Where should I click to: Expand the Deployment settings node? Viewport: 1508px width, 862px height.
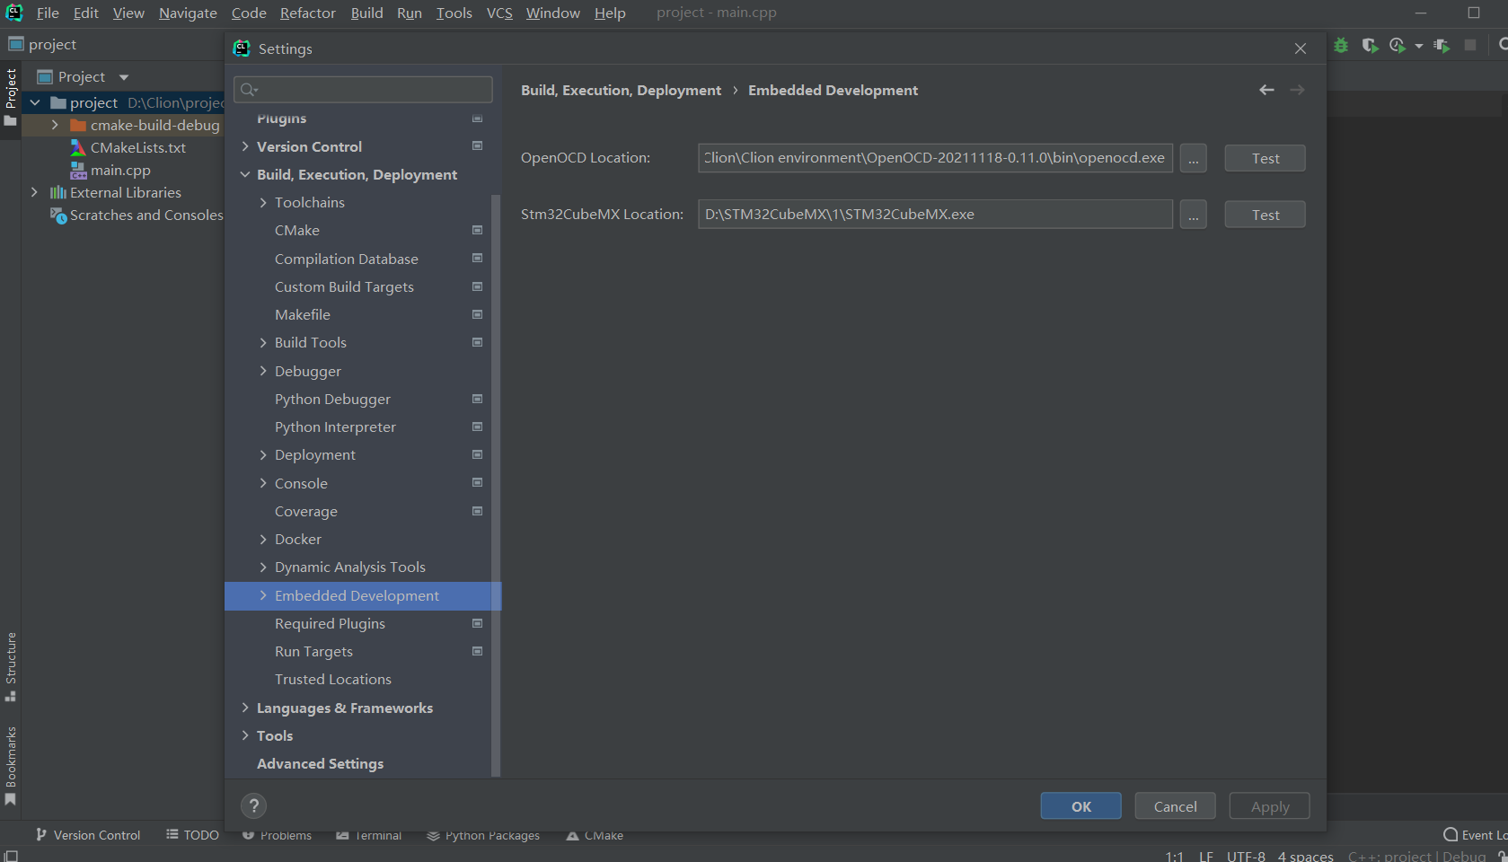(x=263, y=455)
